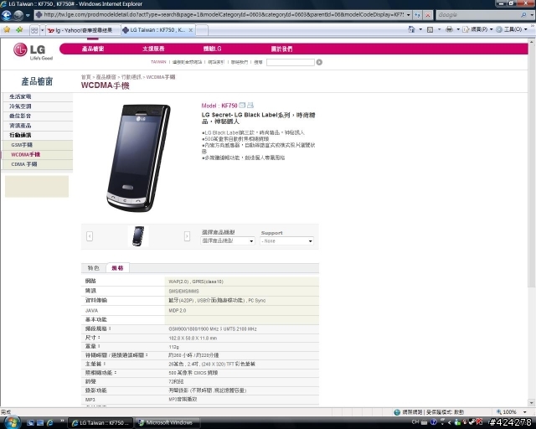
Task: Activate LG Taiwan :: KF750 taskbar button
Action: coord(100,423)
